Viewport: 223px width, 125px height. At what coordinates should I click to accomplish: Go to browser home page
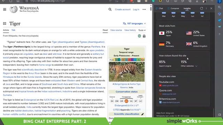18,1
